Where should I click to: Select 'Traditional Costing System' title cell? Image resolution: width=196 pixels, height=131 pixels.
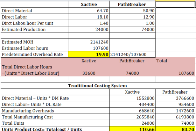(98, 86)
